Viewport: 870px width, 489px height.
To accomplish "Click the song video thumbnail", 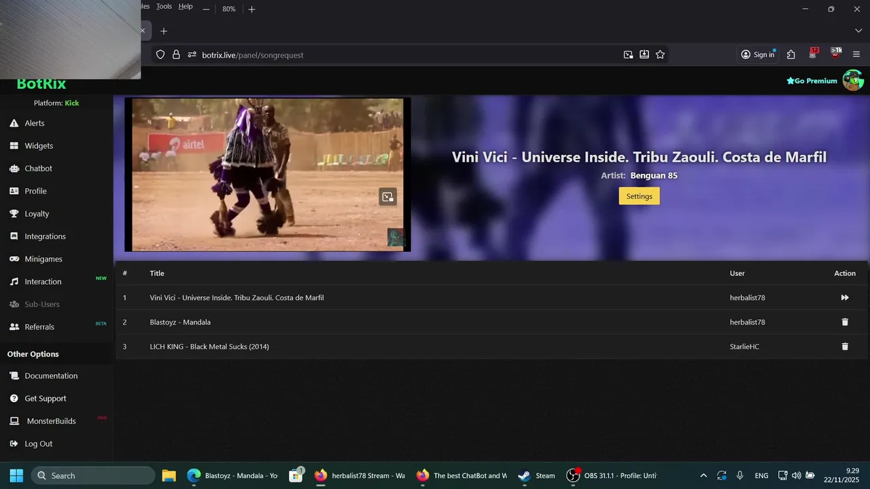I will [268, 175].
